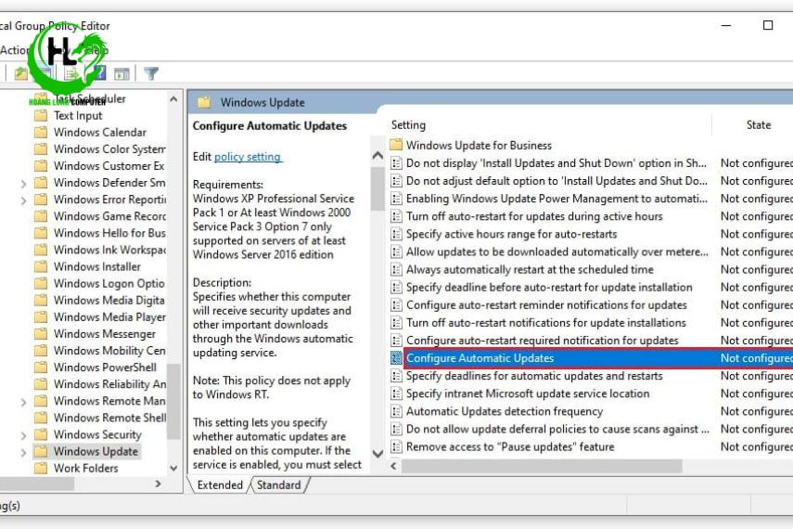Image resolution: width=793 pixels, height=529 pixels.
Task: Click the tree pane scroll up arrow
Action: 173,99
